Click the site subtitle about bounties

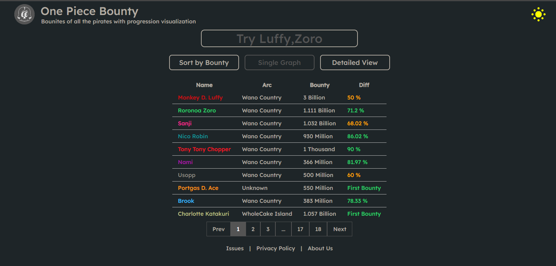[118, 22]
